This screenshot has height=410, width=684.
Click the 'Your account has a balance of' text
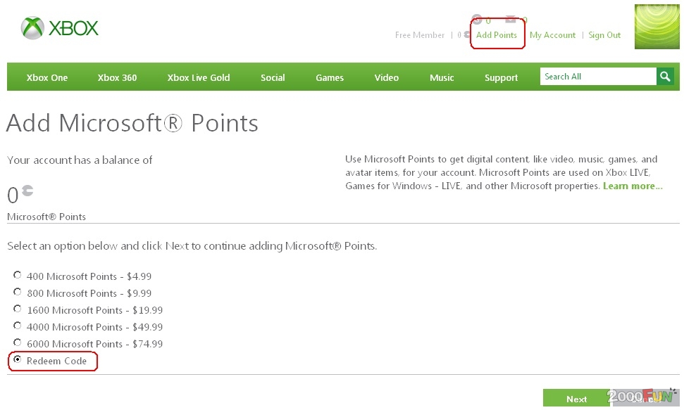[80, 160]
